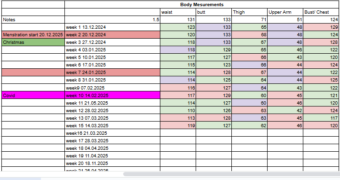Select the week 8 31.01.2025 cell
This screenshot has width=340, height=180.
112,80
